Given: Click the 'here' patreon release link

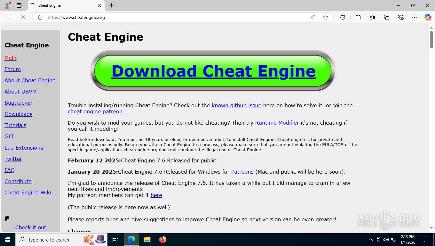Looking at the screenshot, I should coord(156,195).
